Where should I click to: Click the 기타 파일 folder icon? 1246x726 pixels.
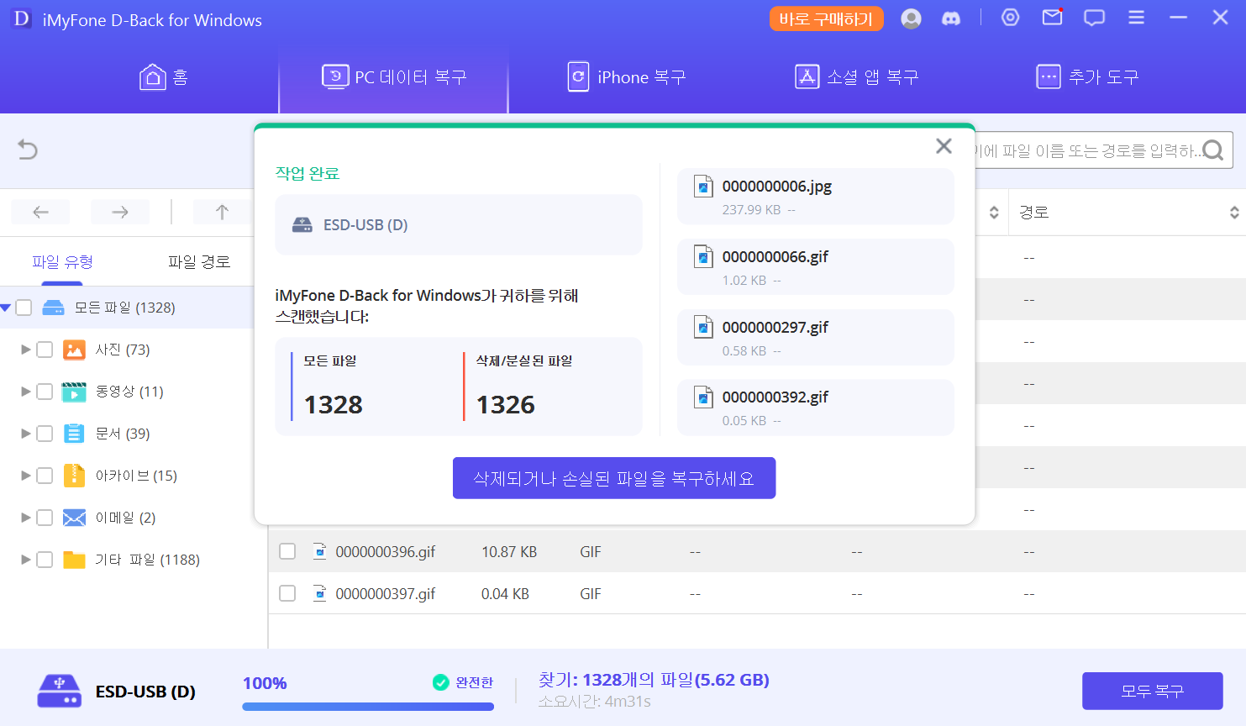click(74, 560)
